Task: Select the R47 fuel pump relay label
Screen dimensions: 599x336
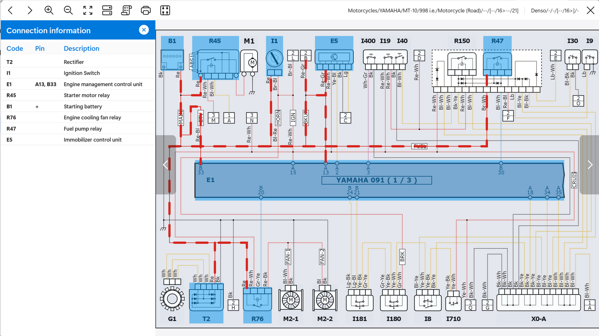Action: click(x=497, y=41)
